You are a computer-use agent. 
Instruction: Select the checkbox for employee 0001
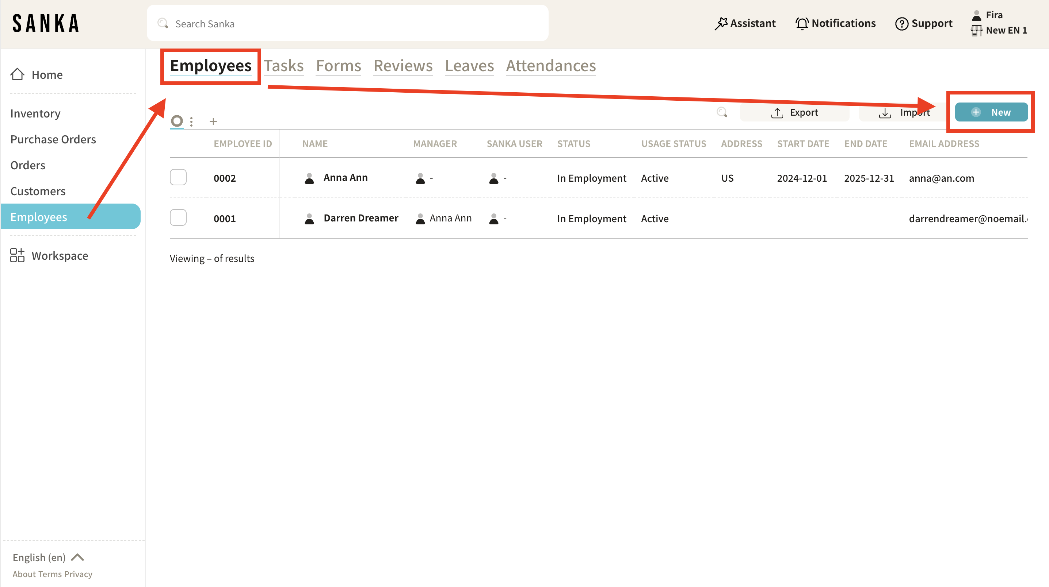[178, 218]
